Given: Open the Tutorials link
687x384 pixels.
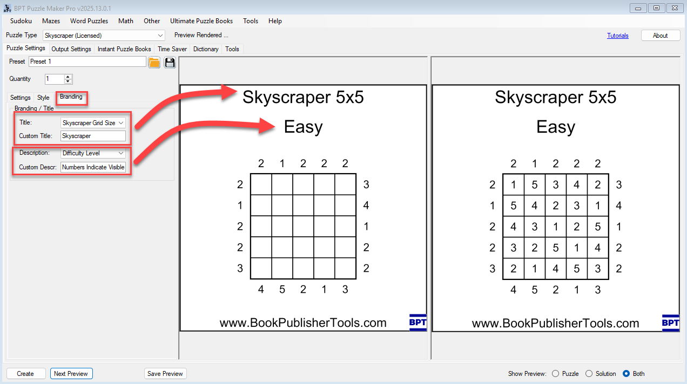Looking at the screenshot, I should coord(617,36).
